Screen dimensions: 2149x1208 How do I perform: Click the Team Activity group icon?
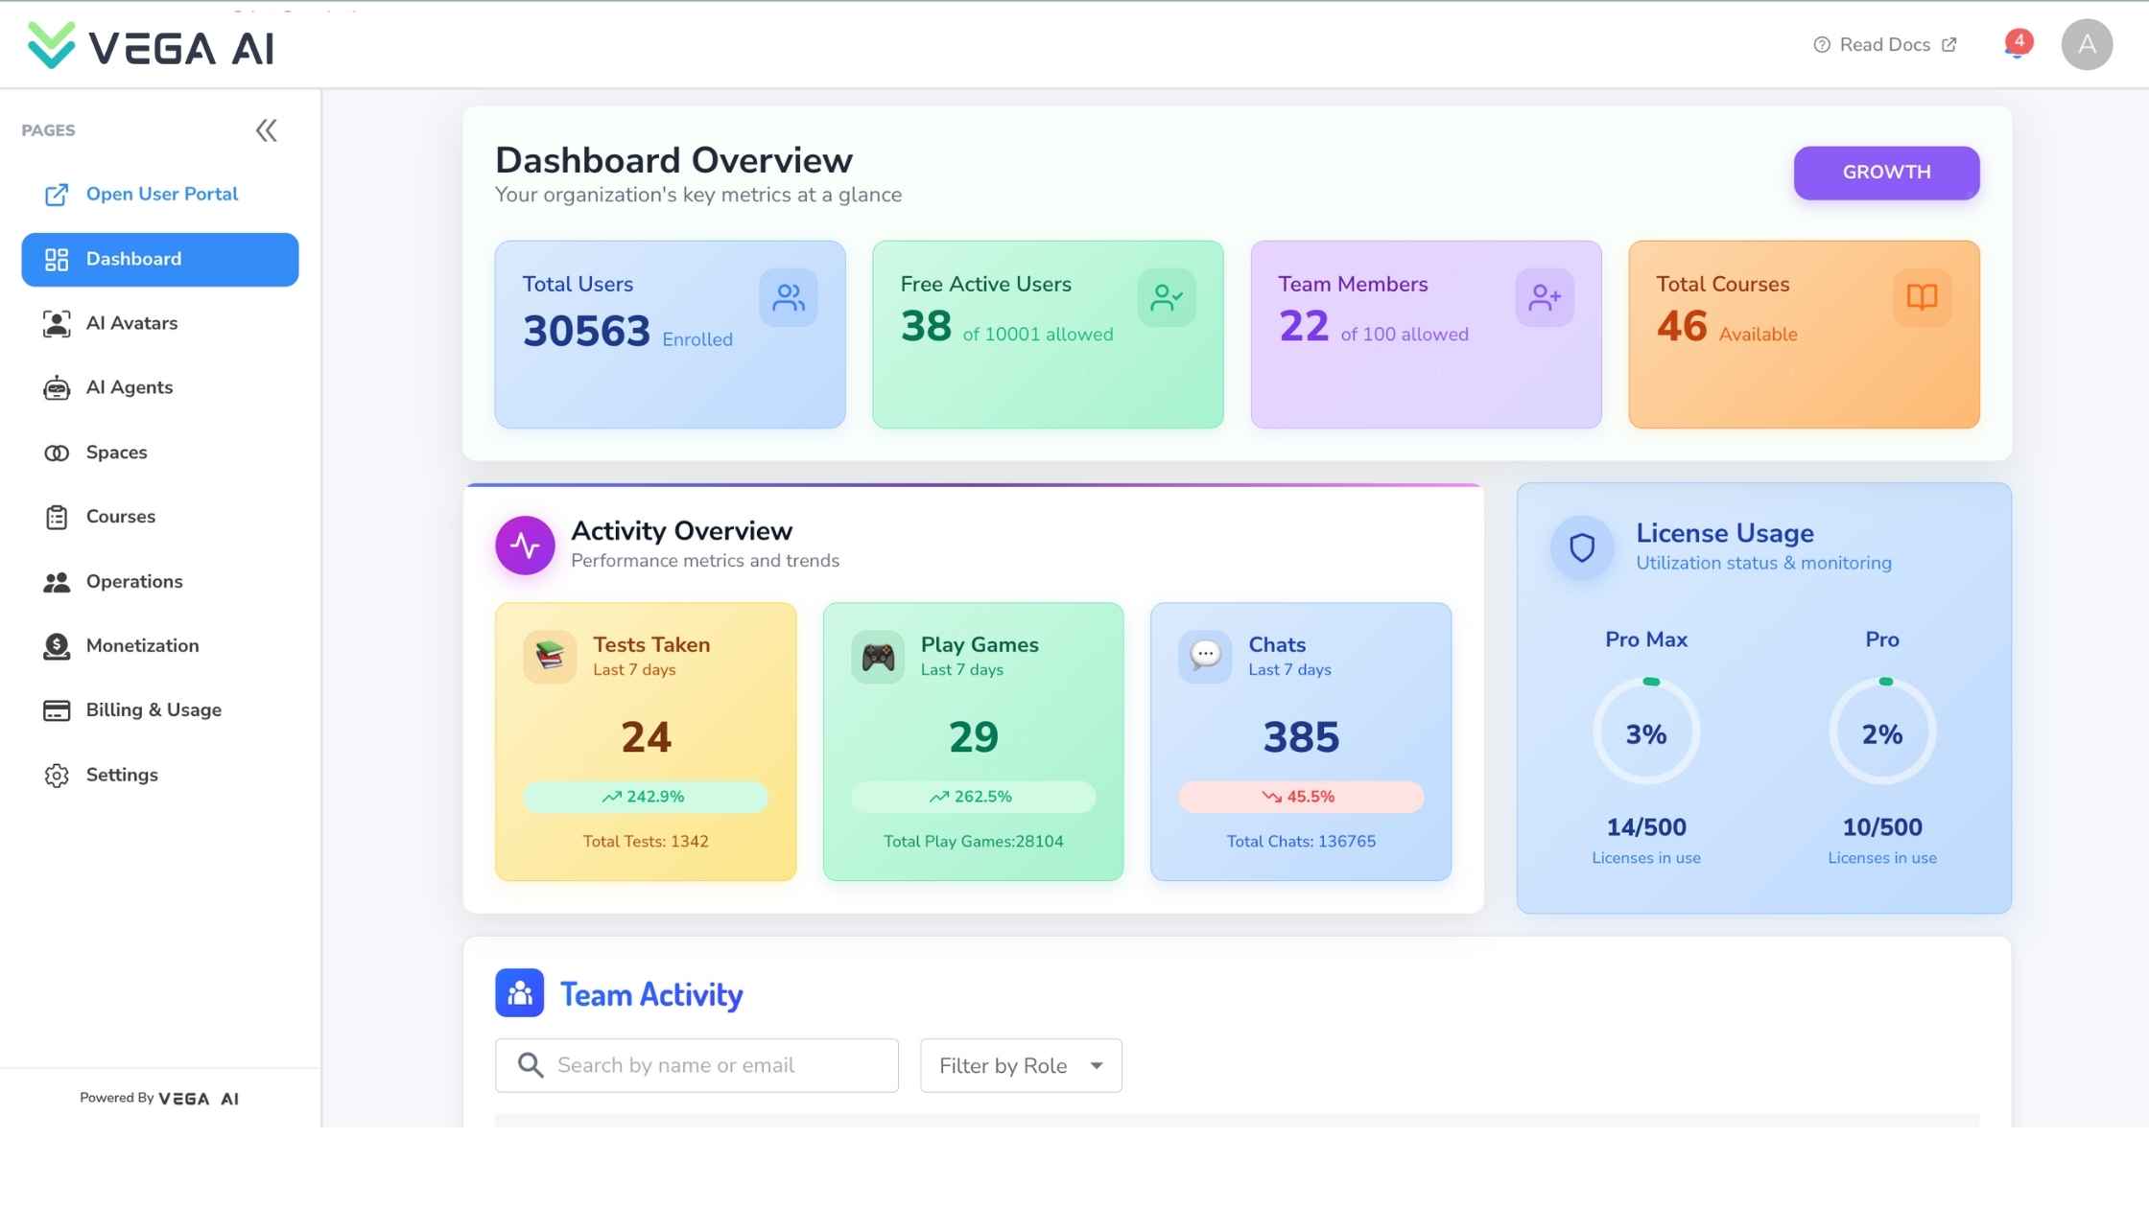(x=519, y=993)
